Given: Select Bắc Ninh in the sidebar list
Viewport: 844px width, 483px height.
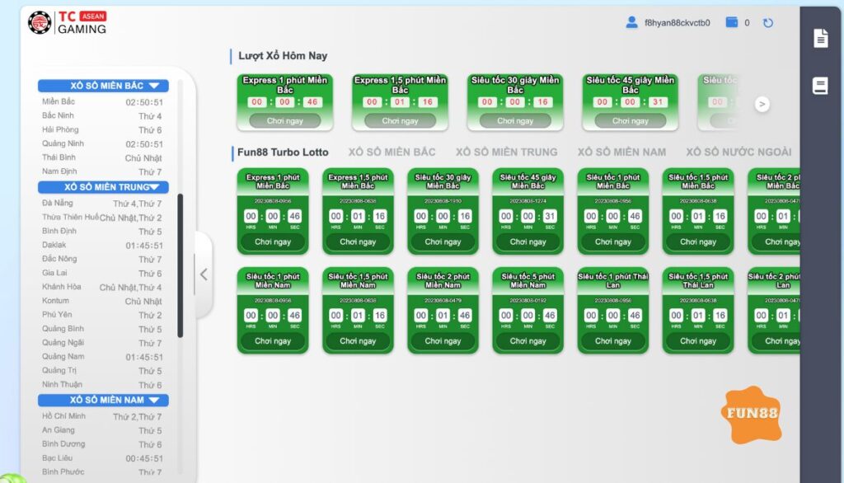Looking at the screenshot, I should 101,115.
